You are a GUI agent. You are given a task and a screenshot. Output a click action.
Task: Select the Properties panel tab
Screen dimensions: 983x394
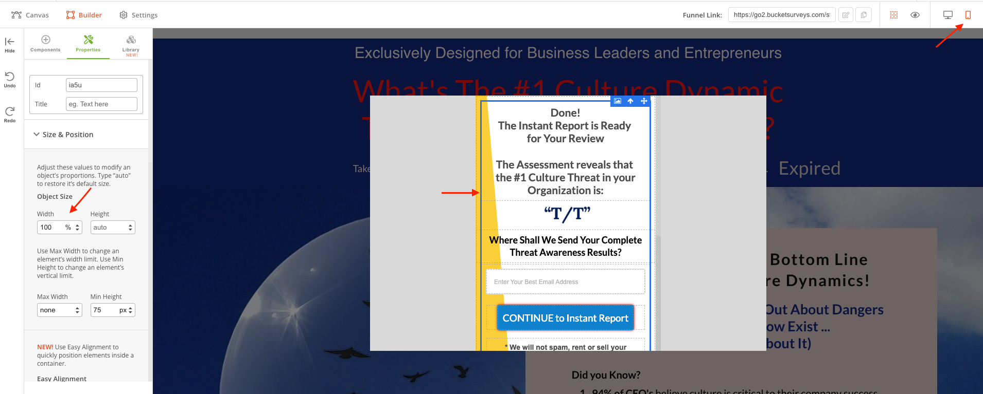[x=88, y=44]
